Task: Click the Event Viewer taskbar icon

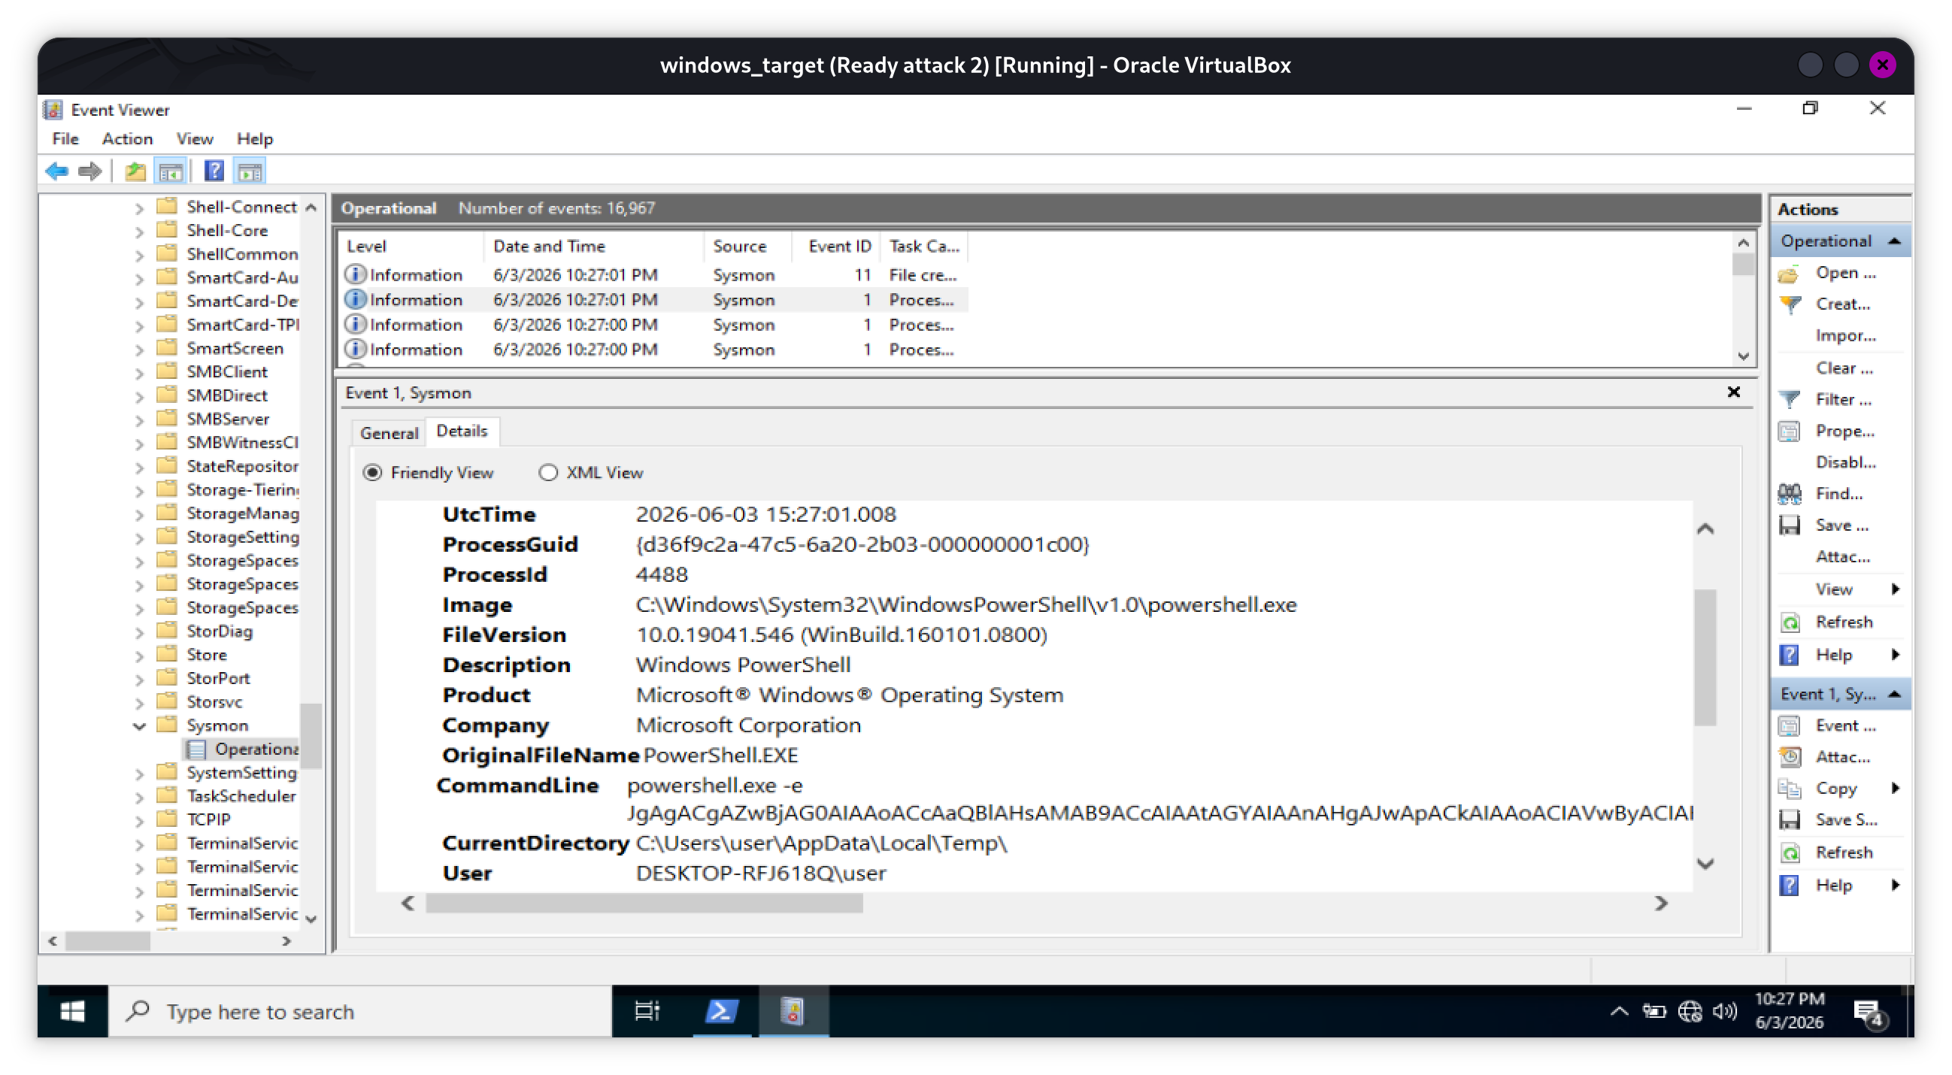Action: 793,1011
